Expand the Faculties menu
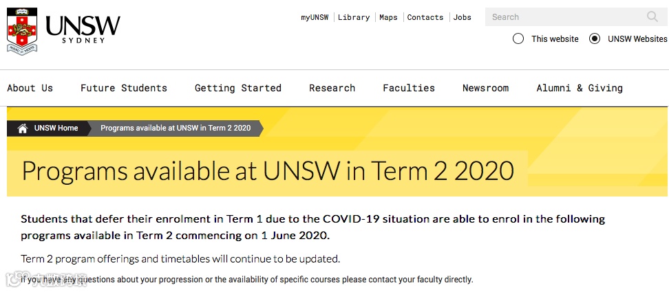 click(409, 88)
